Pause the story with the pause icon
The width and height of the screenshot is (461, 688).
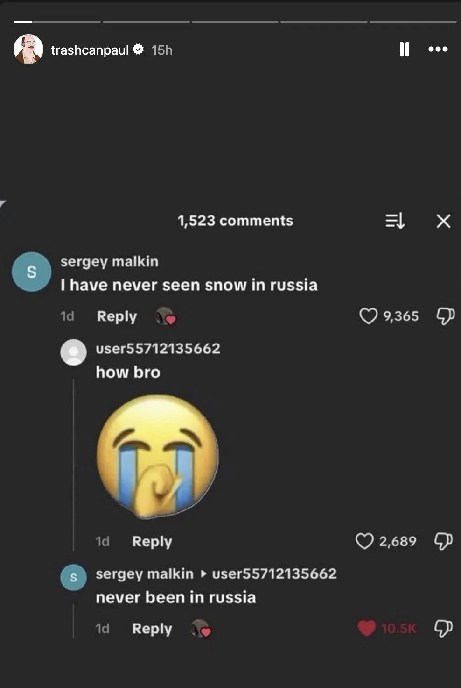[x=405, y=49]
